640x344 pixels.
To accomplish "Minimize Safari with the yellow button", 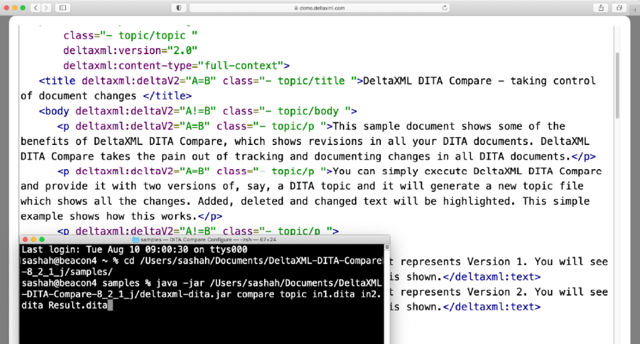I will point(14,7).
